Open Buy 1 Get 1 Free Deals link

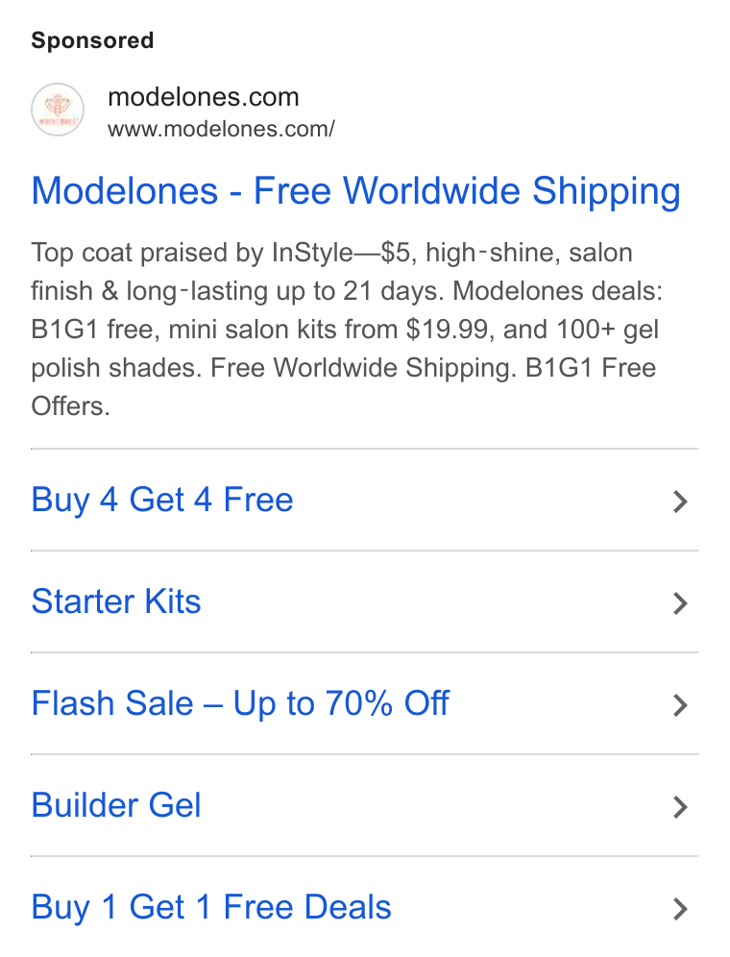(x=211, y=907)
